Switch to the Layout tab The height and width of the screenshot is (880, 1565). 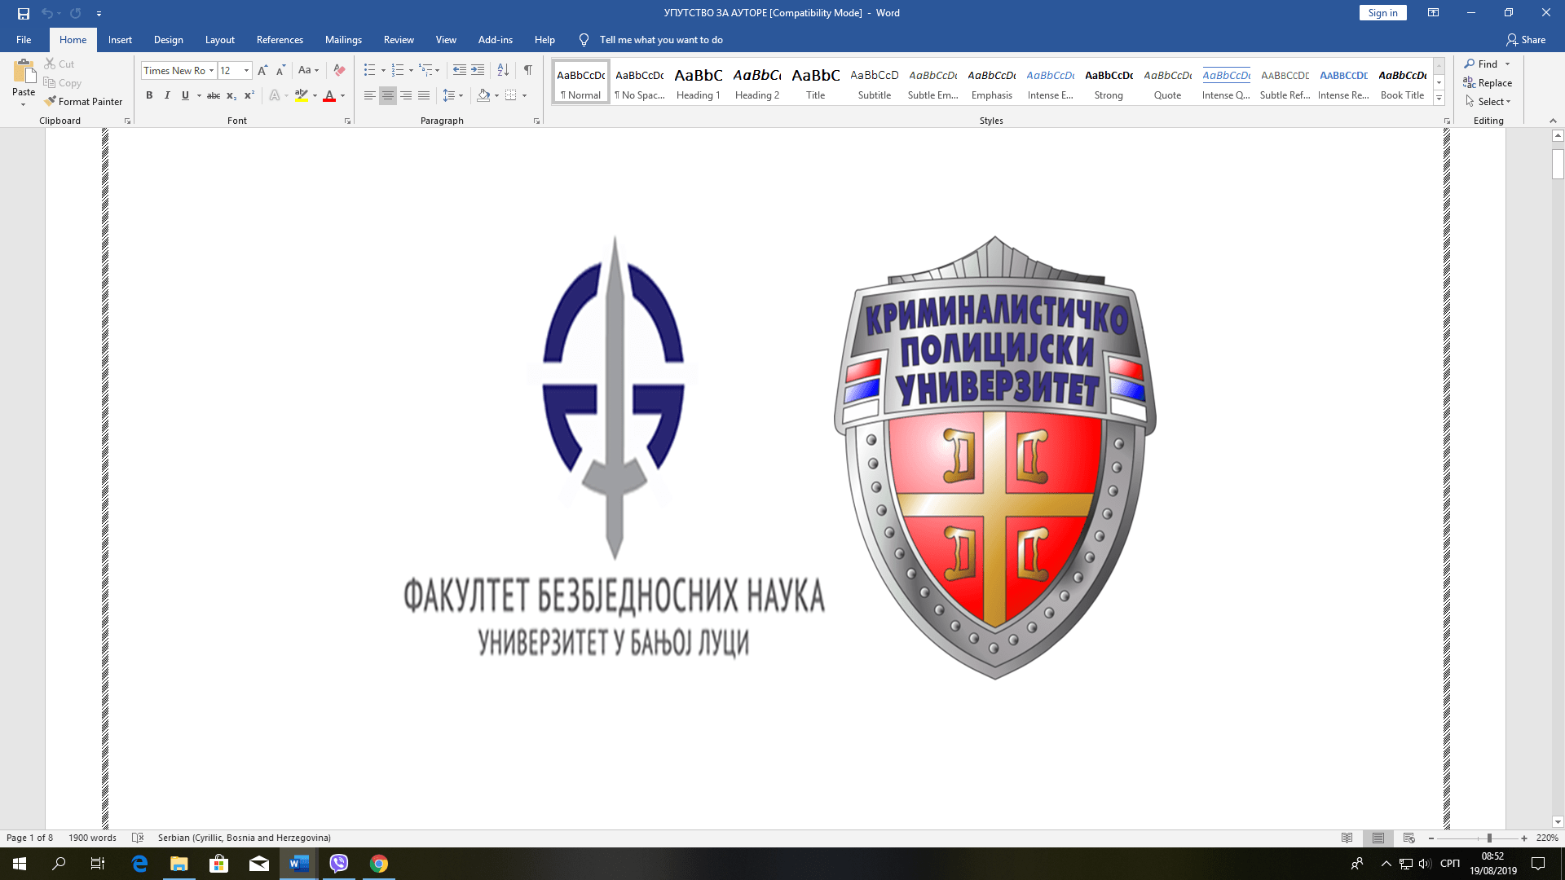click(x=219, y=40)
